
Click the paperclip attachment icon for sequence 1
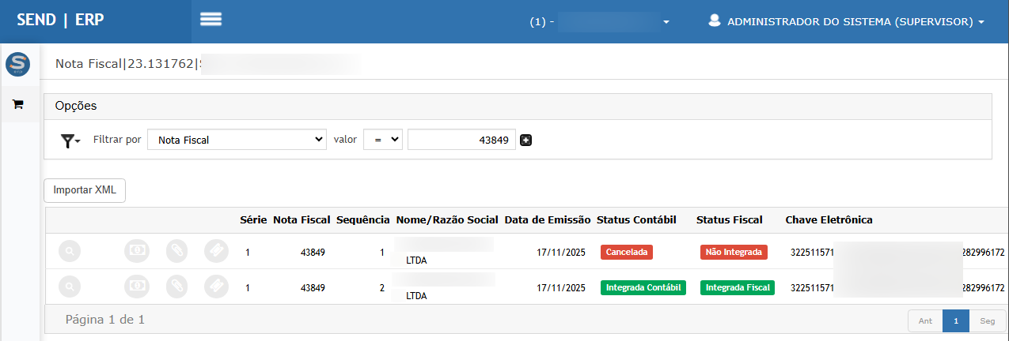(176, 252)
